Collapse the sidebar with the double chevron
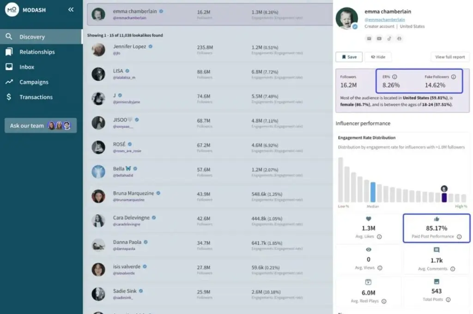Viewport: 473px width, 314px height. (71, 10)
